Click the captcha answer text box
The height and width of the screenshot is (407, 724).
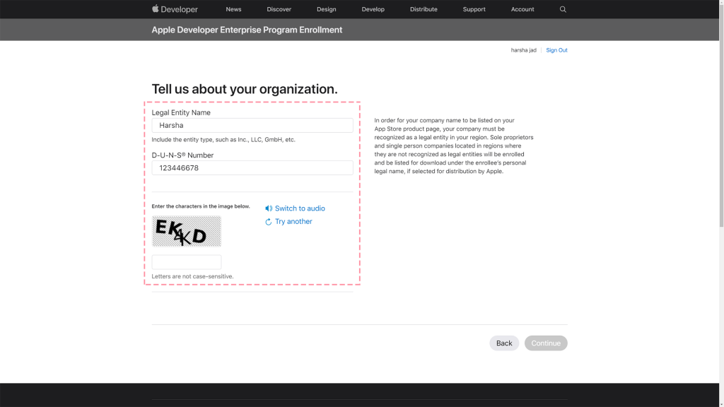click(x=187, y=262)
